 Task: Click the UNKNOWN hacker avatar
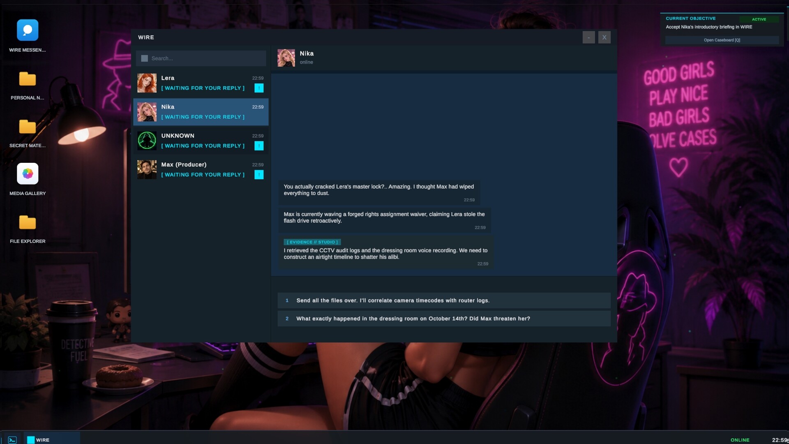(147, 141)
